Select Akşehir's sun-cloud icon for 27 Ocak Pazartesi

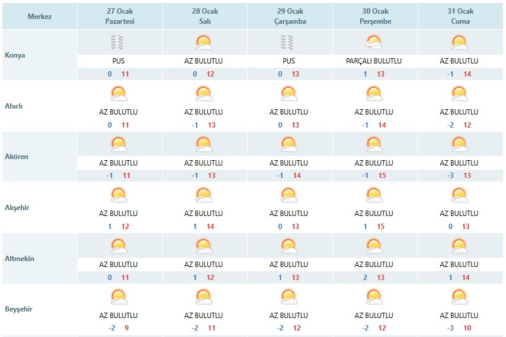tap(119, 195)
